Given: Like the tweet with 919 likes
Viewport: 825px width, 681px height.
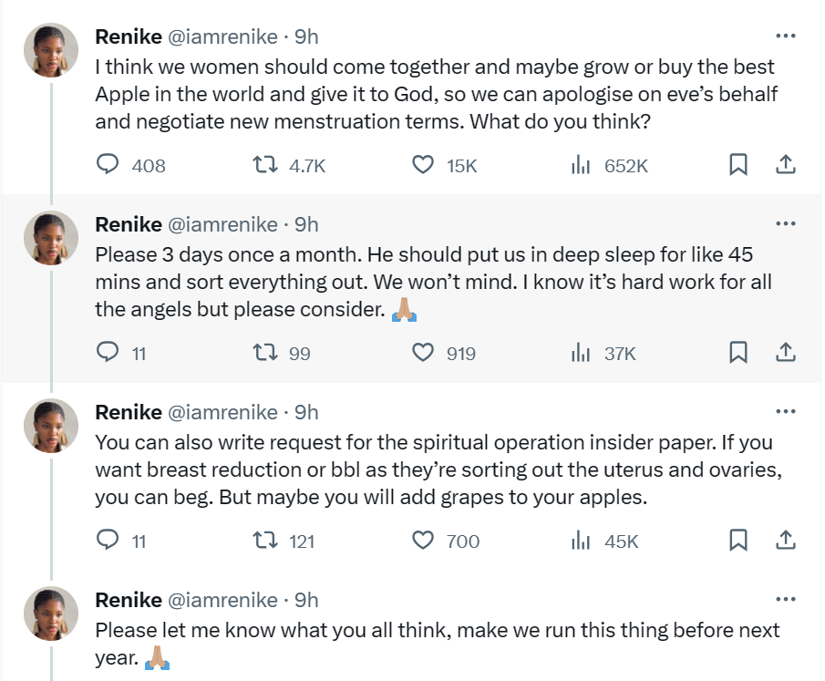Looking at the screenshot, I should [x=422, y=353].
